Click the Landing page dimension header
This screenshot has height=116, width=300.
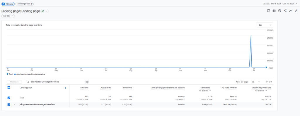[x=26, y=88]
